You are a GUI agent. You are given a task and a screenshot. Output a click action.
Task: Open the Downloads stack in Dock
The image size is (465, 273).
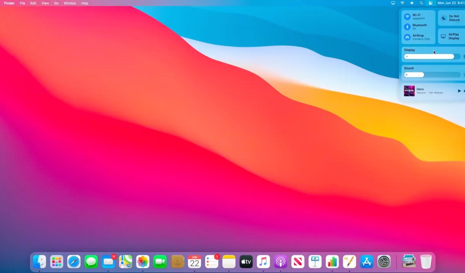click(x=409, y=262)
